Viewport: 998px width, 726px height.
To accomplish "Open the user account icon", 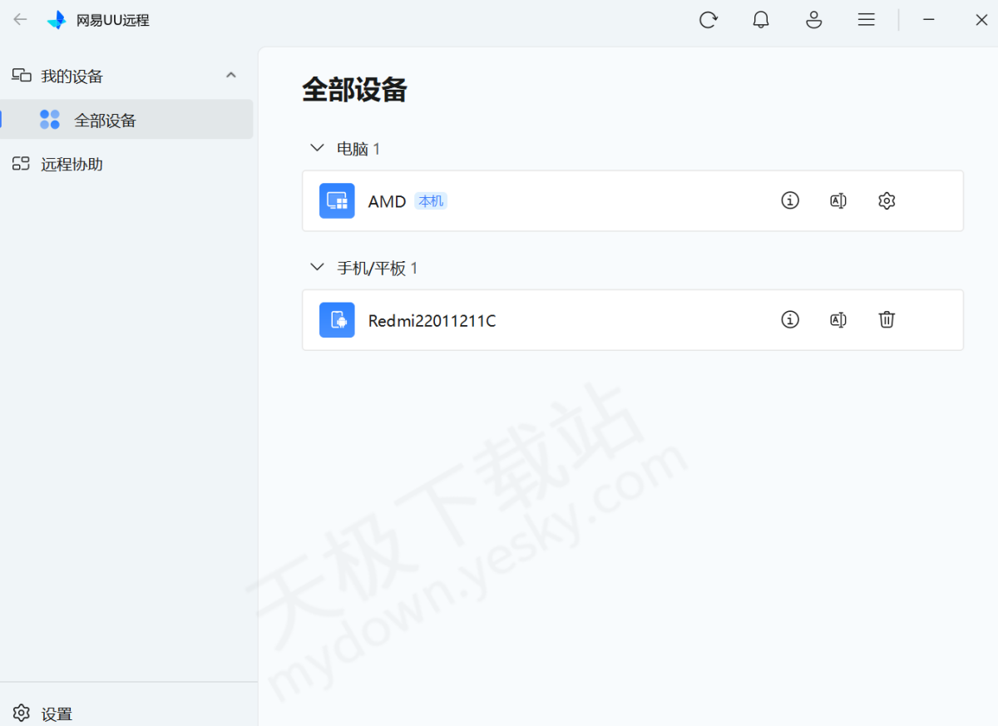I will [814, 20].
